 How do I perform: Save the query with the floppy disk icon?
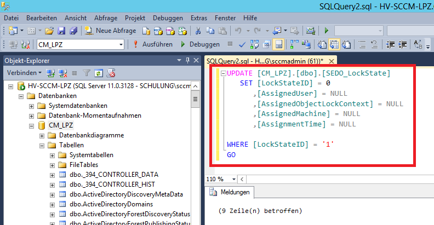(x=61, y=31)
